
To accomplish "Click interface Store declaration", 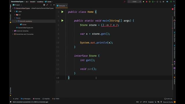I will [87, 56].
